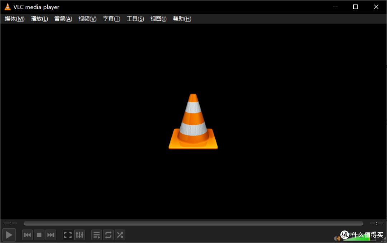Open the 播放(L) menu
The width and height of the screenshot is (387, 243).
(x=39, y=19)
